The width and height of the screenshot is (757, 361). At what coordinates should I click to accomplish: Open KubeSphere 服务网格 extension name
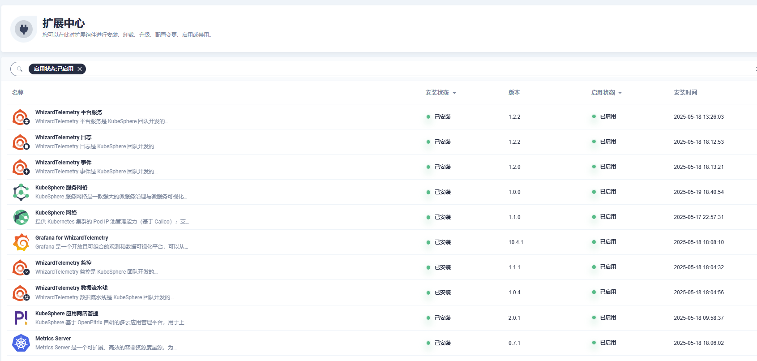(x=61, y=188)
